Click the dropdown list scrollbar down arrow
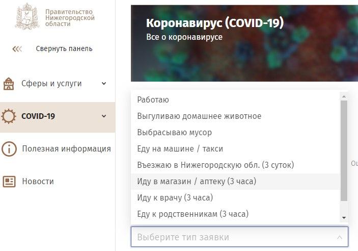Image resolution: width=358 pixels, height=251 pixels. point(344,218)
